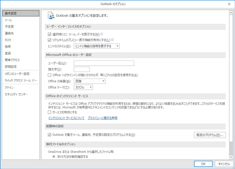Open the ヒントのスタイル dropdown
The image size is (235, 169).
(x=97, y=46)
